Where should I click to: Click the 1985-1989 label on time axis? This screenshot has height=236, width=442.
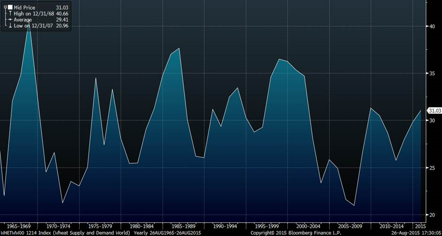[183, 226]
